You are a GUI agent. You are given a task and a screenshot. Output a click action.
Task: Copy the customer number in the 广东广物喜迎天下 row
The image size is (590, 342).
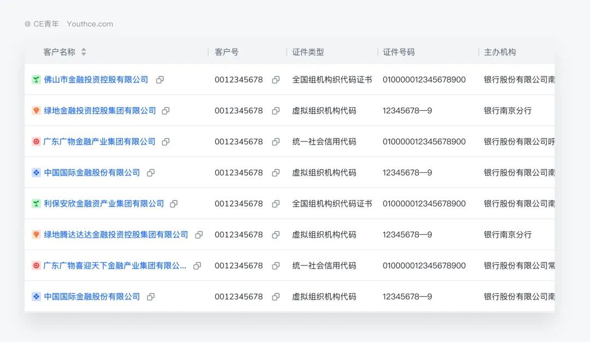tap(276, 266)
